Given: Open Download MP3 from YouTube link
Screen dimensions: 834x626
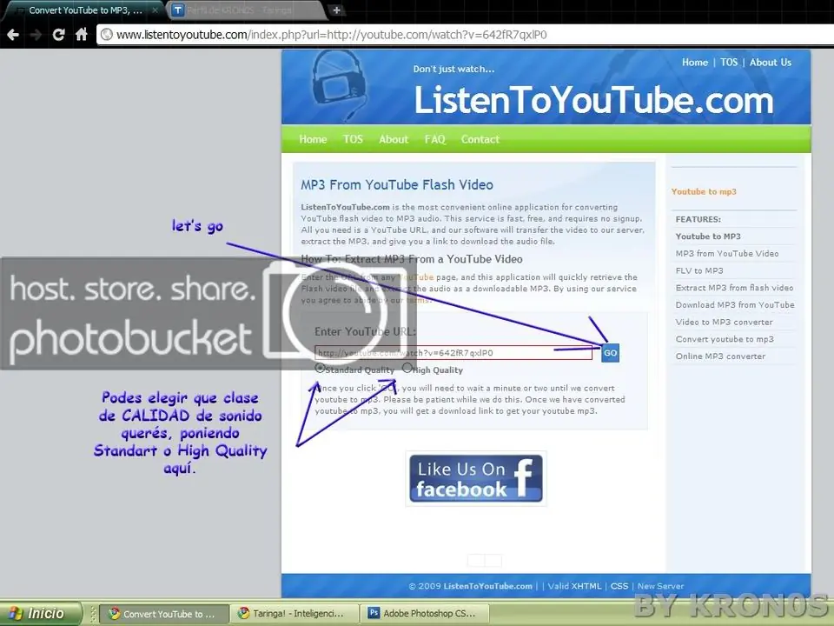Looking at the screenshot, I should coord(735,304).
